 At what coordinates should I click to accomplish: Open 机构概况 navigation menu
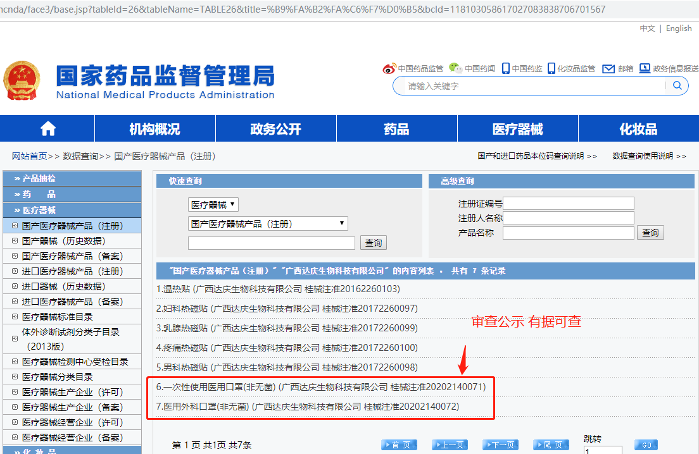[x=154, y=129]
